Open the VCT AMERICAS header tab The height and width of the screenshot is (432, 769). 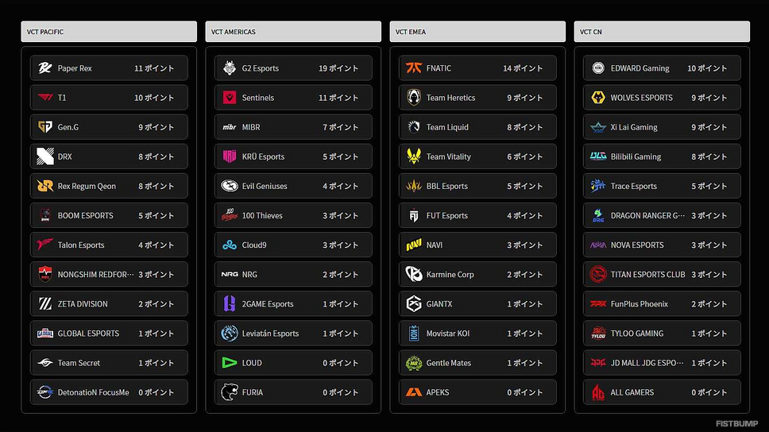tap(293, 32)
